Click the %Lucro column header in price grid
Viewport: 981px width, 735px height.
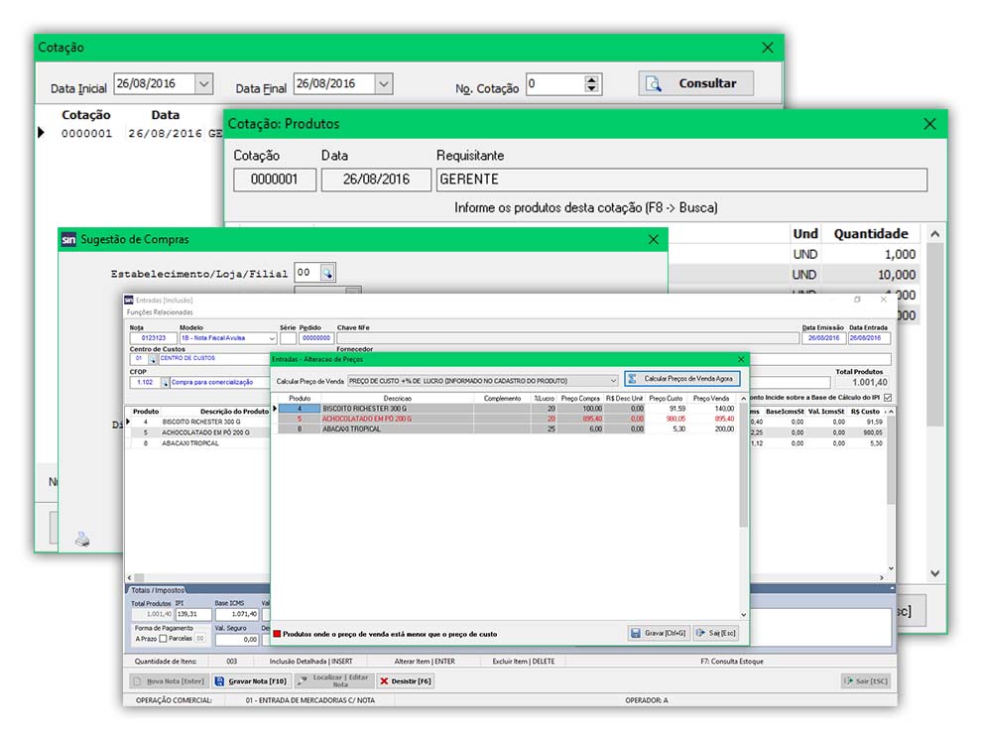544,399
